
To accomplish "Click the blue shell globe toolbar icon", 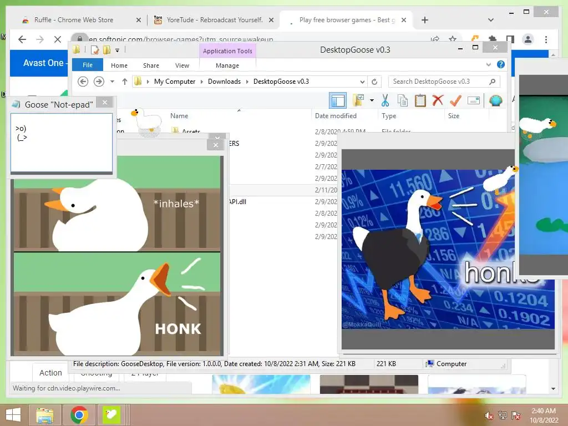I will pyautogui.click(x=495, y=100).
